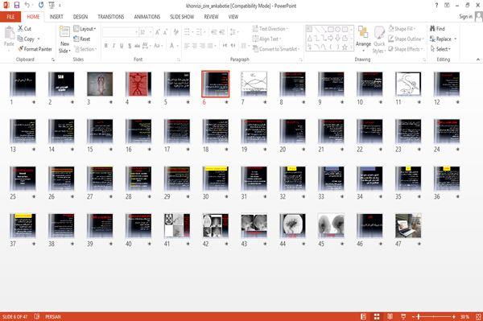The height and width of the screenshot is (321, 483).
Task: Click zoom out minus button
Action: 414,317
